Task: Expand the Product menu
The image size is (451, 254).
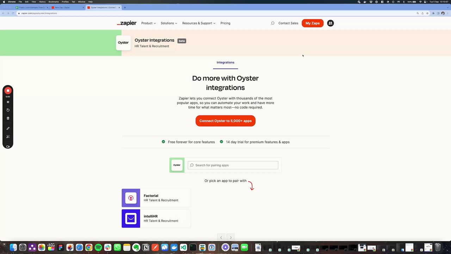Action: pyautogui.click(x=148, y=23)
